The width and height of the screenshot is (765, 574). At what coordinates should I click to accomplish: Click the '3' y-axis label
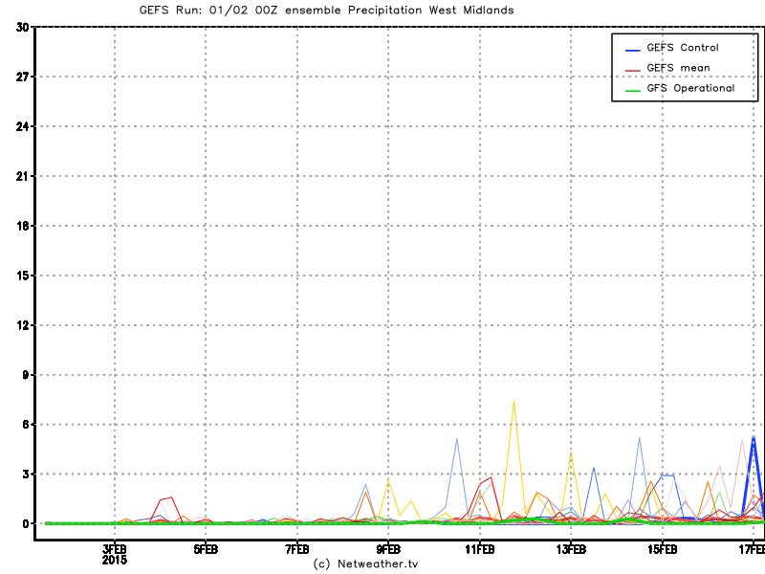(26, 474)
